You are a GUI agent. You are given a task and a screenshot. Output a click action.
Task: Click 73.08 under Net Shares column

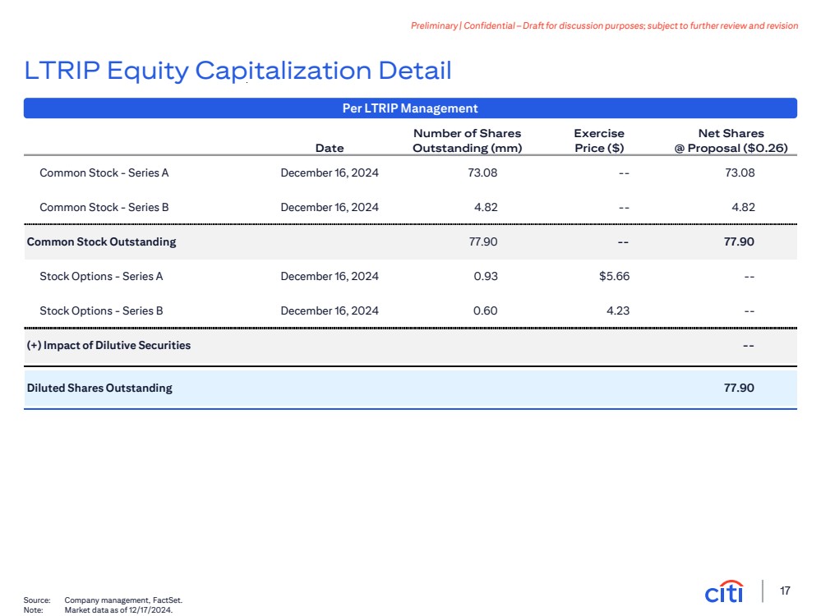point(740,172)
